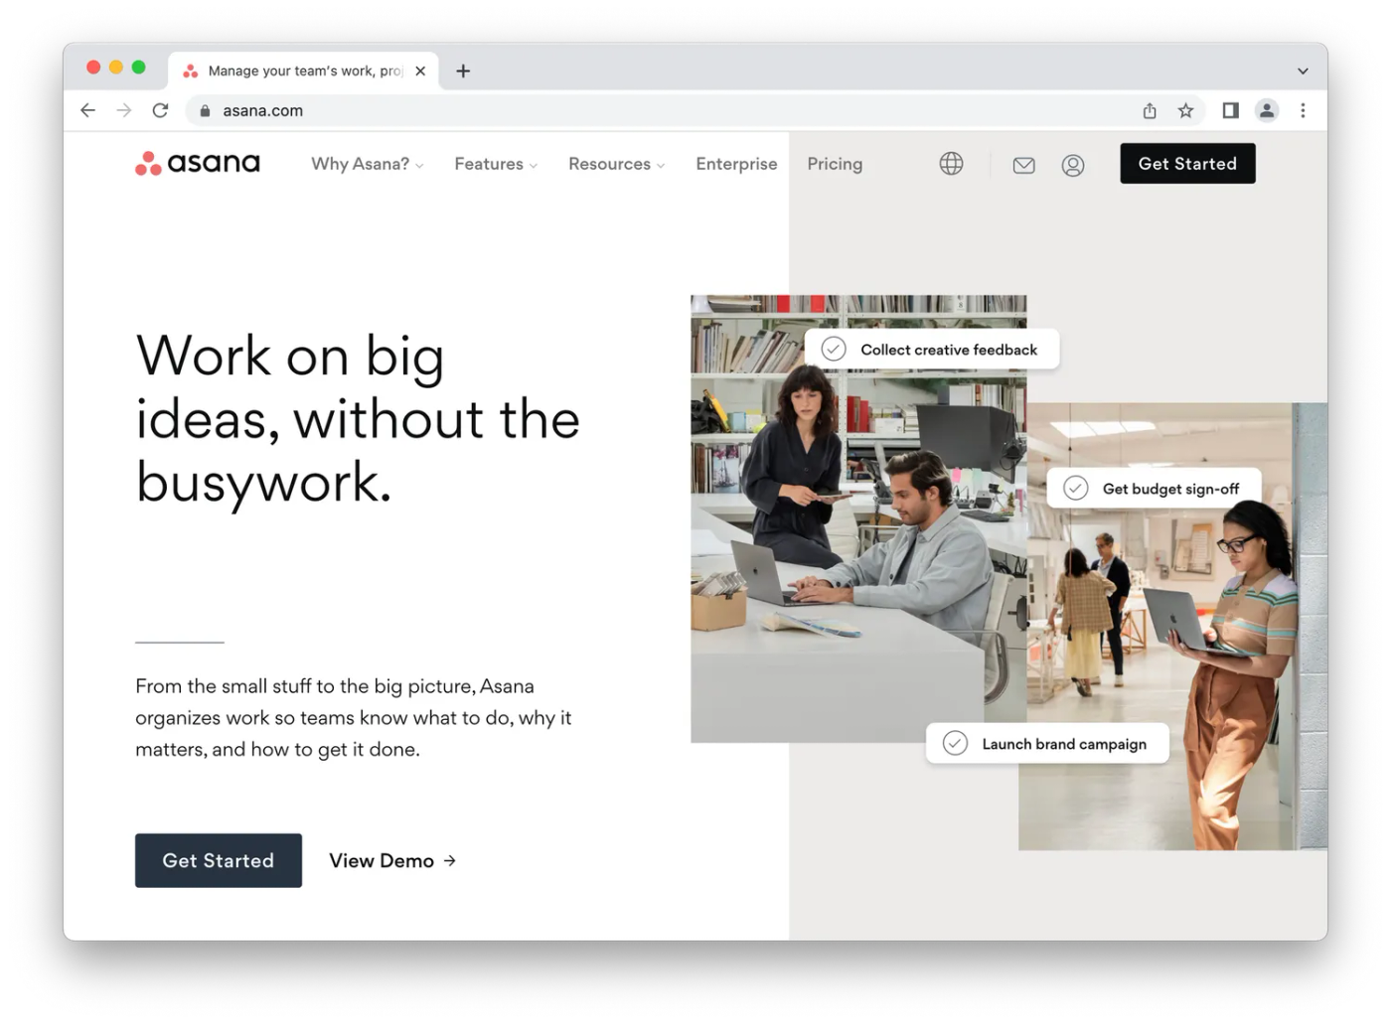Expand the Why Asana? dropdown

pyautogui.click(x=366, y=164)
